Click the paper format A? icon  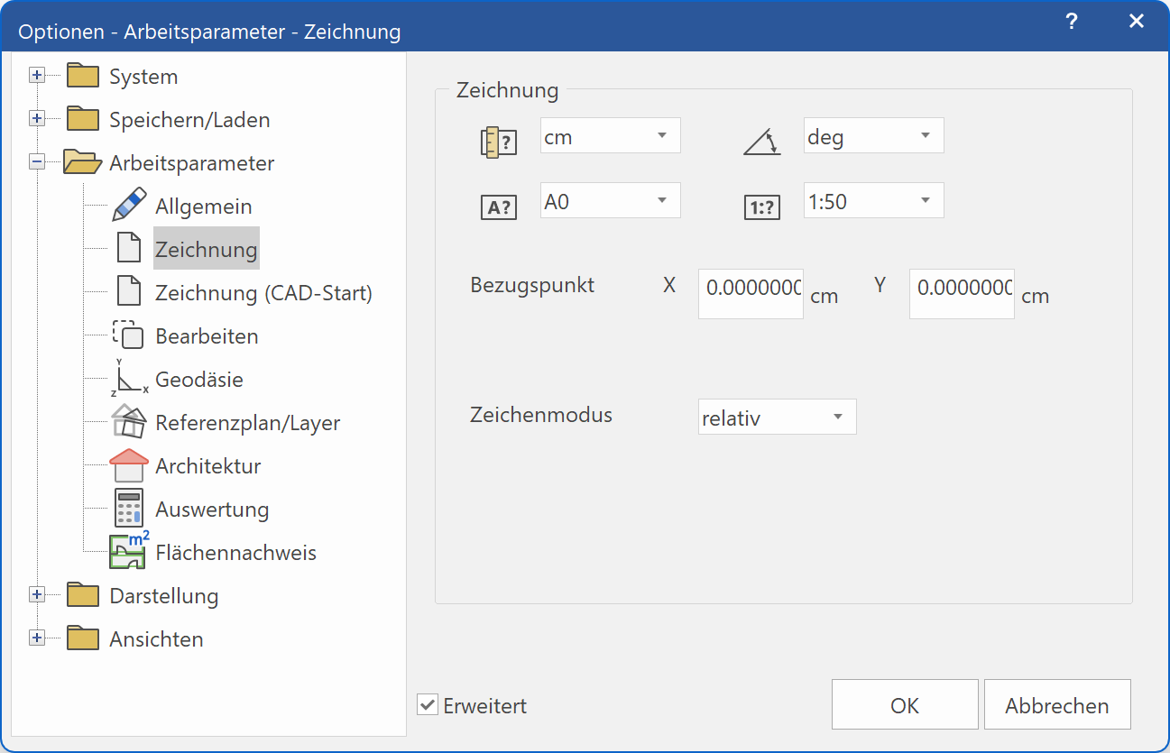pyautogui.click(x=498, y=206)
